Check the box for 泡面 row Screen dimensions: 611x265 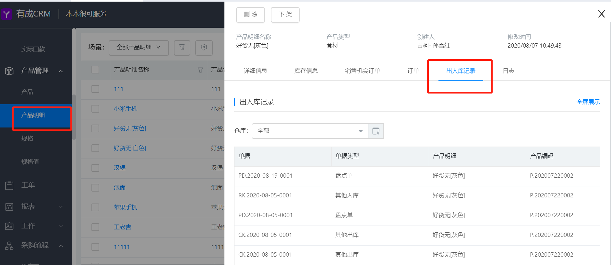(95, 188)
